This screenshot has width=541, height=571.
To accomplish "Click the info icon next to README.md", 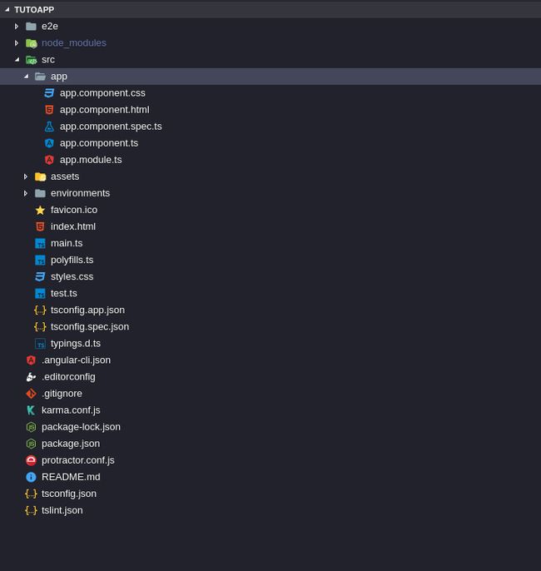I will click(x=31, y=477).
